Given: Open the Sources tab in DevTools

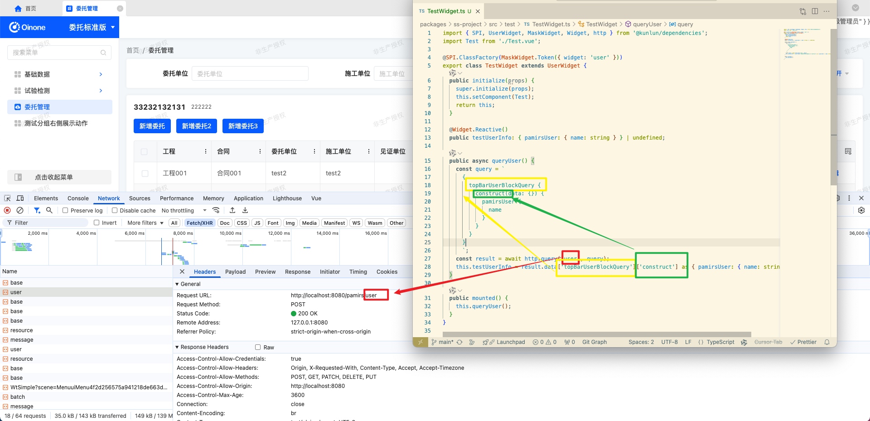Looking at the screenshot, I should tap(140, 198).
